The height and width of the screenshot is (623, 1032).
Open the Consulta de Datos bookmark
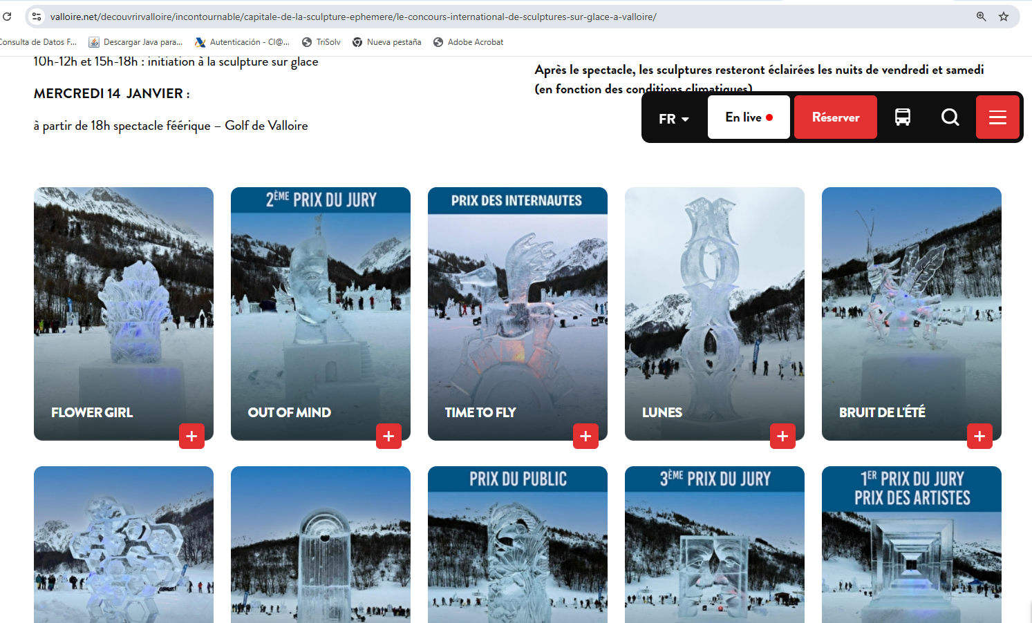click(x=38, y=42)
